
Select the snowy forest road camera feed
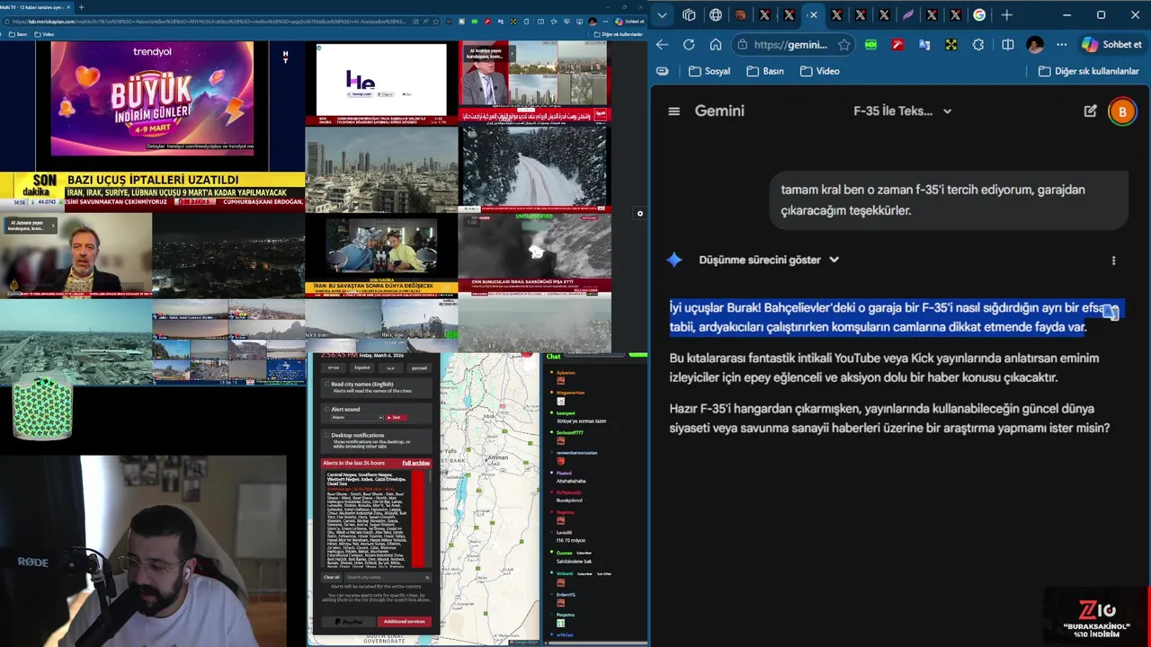535,168
